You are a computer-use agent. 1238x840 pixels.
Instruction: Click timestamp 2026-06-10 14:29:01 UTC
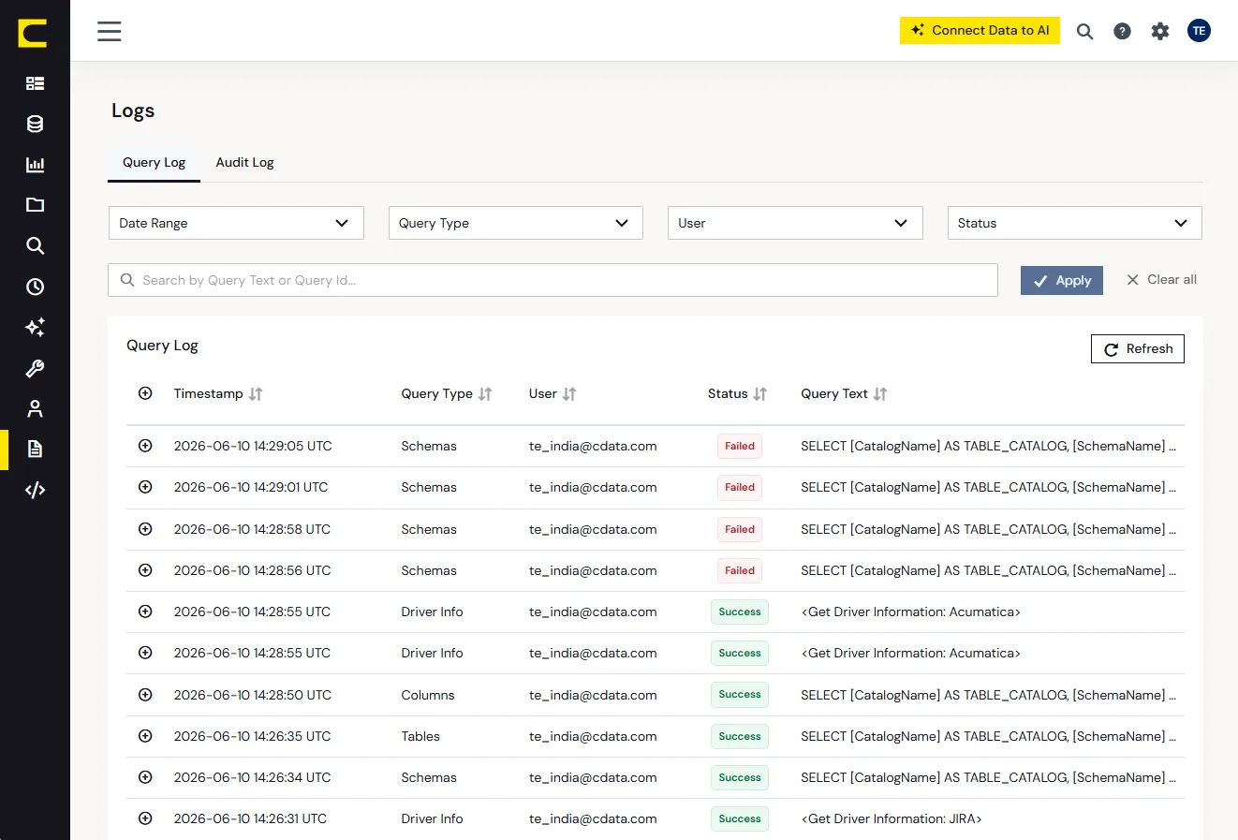(x=251, y=487)
